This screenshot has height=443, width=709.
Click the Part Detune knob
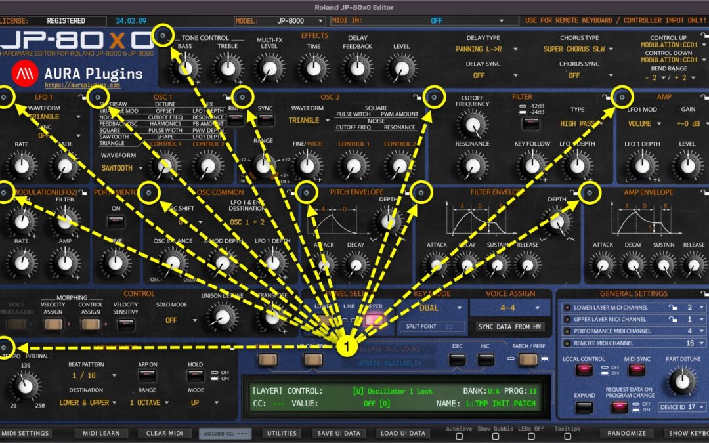tap(681, 381)
